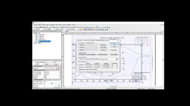
Task: Toggle Post layer visibility checkbox
Action: tap(36, 41)
